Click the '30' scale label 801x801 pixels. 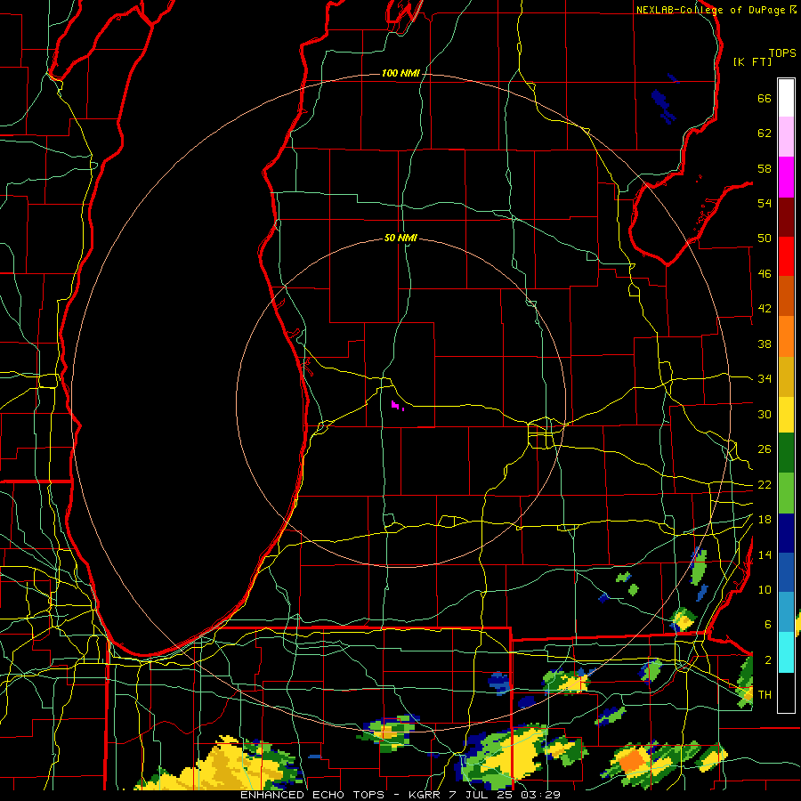click(765, 414)
